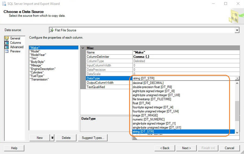The height and width of the screenshot is (154, 244).
Task: Click the DataType dropdown arrow
Action: (237, 78)
